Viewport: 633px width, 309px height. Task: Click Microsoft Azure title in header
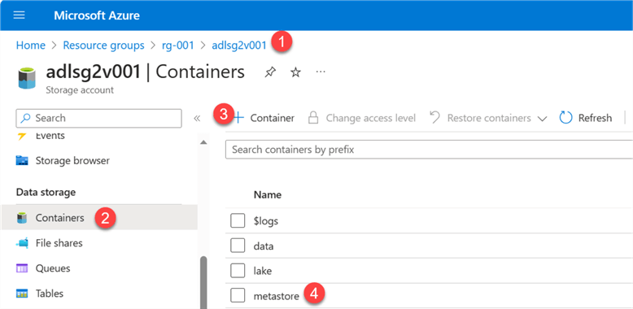(97, 15)
